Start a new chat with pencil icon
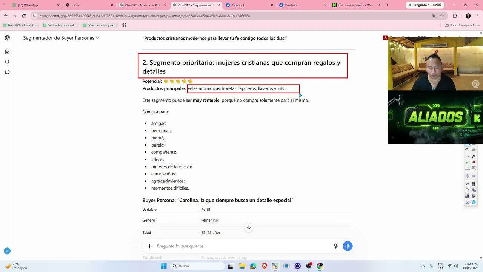 coord(7,52)
